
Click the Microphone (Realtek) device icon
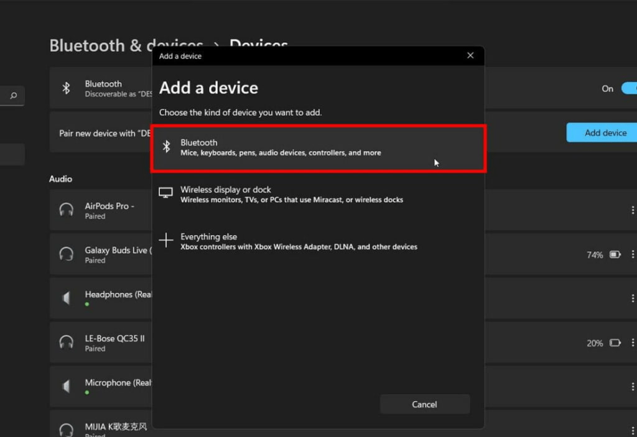coord(67,386)
